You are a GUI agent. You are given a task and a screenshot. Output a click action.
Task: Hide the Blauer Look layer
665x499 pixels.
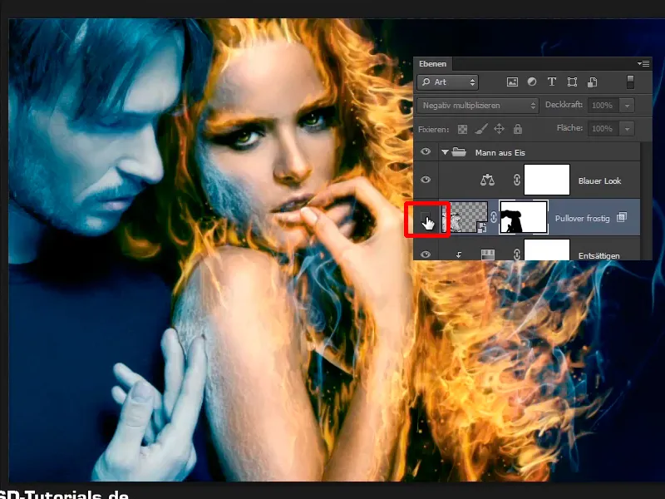426,180
